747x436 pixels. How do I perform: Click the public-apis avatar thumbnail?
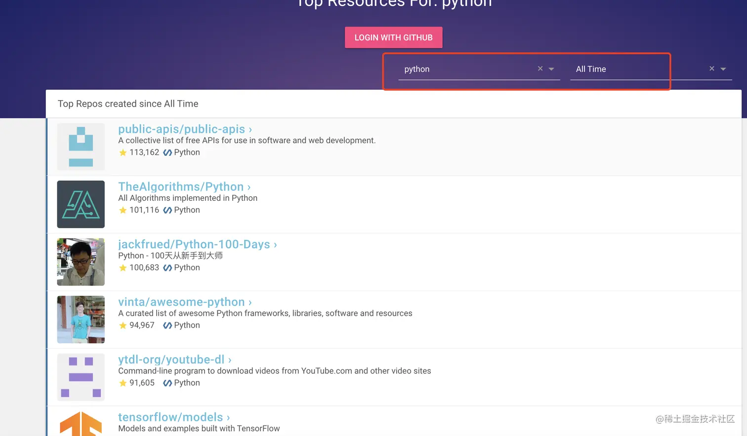(x=81, y=146)
